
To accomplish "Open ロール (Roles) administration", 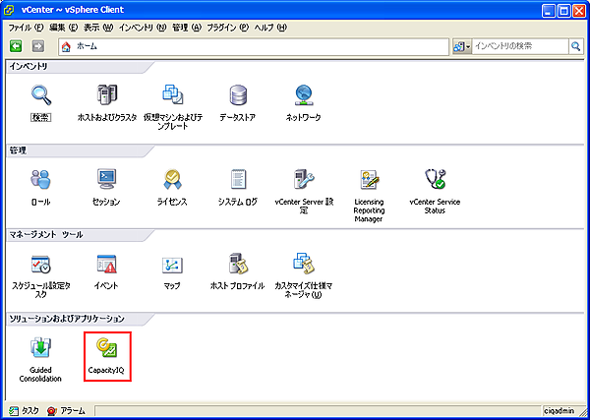I will click(x=40, y=179).
